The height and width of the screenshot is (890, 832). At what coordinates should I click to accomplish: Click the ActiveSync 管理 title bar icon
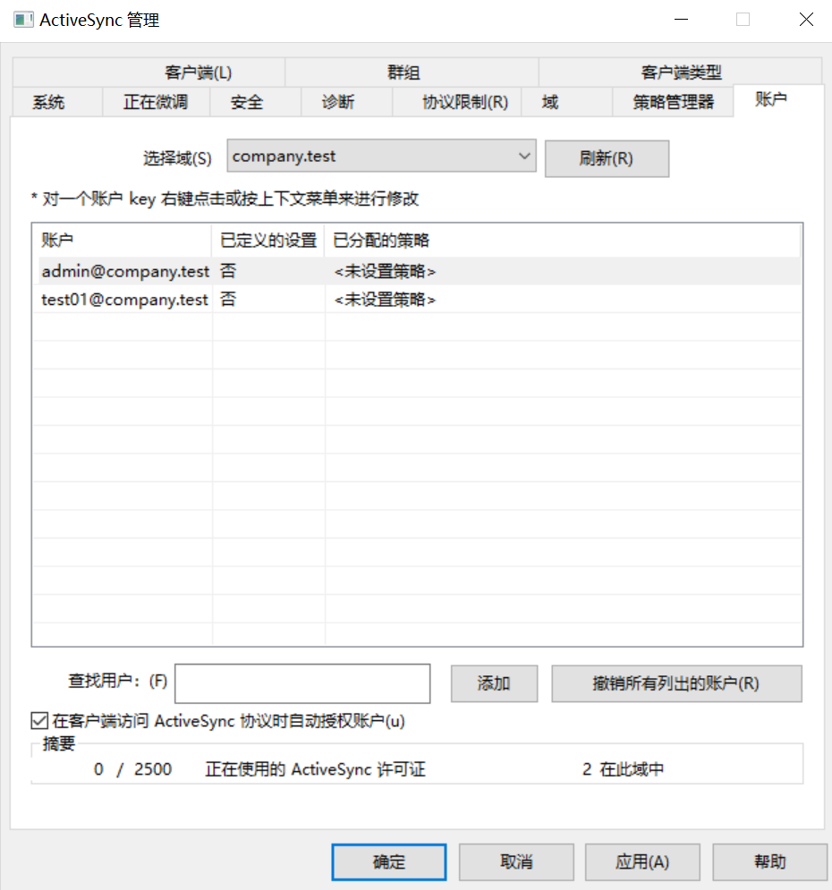coord(23,20)
